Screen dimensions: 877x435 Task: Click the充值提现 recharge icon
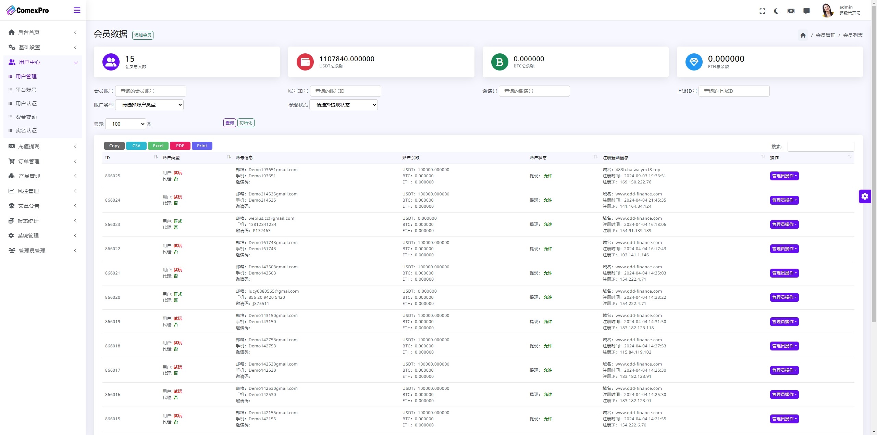(11, 146)
